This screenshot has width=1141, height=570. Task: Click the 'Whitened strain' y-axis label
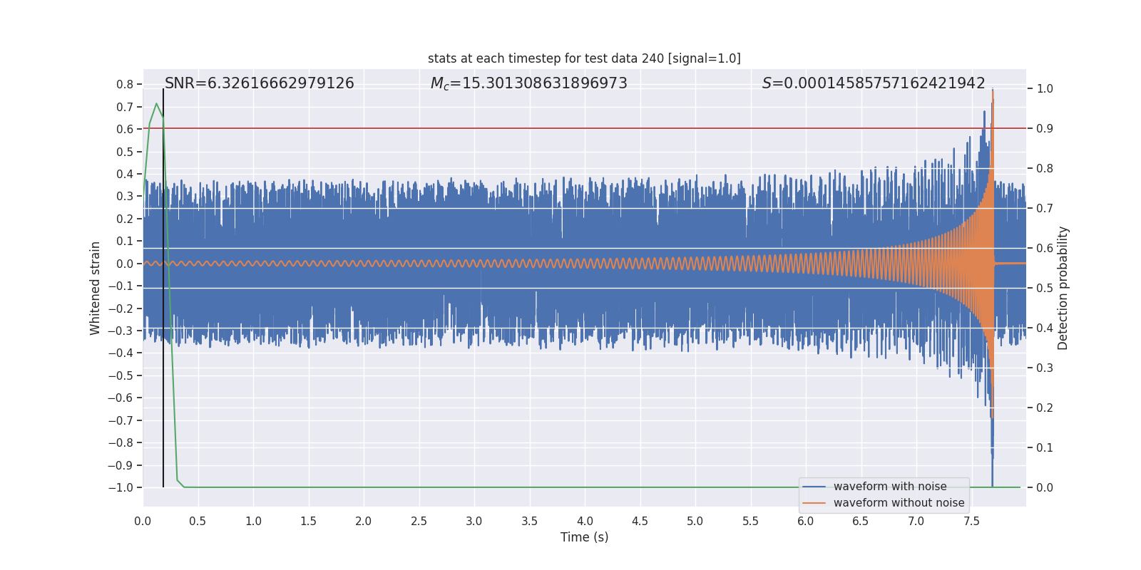coord(95,288)
